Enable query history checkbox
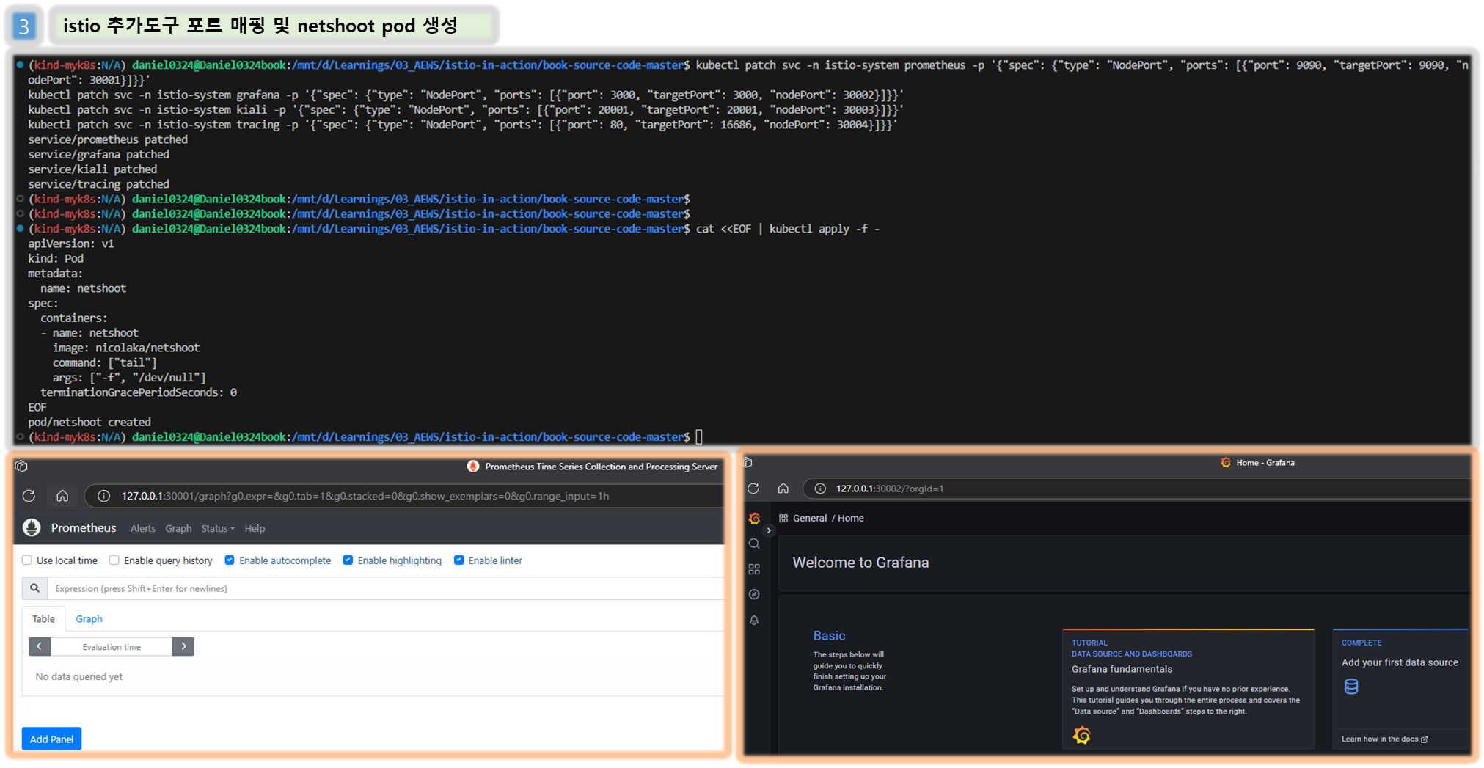The width and height of the screenshot is (1484, 768). coord(114,560)
